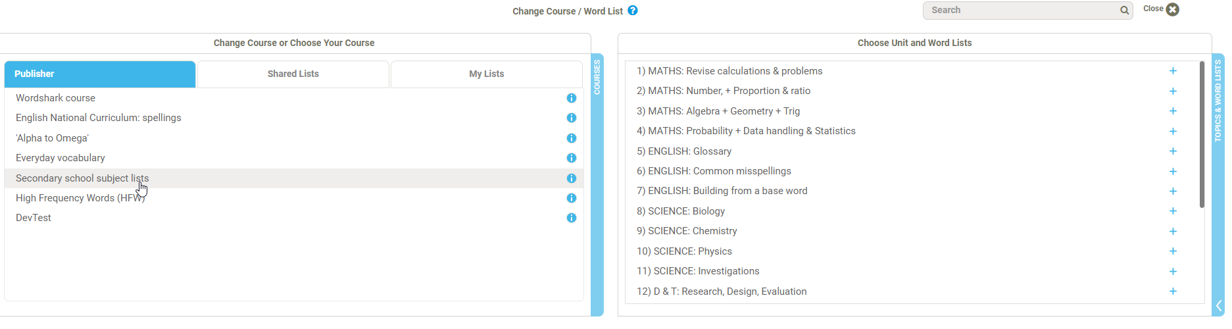Expand SCIENCE: Chemistry unit with plus
1232x329 pixels.
tap(1173, 231)
